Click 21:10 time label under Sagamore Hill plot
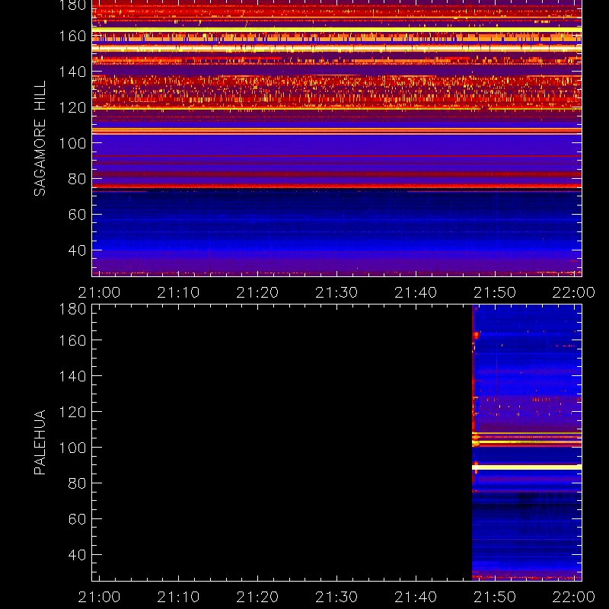 click(178, 292)
